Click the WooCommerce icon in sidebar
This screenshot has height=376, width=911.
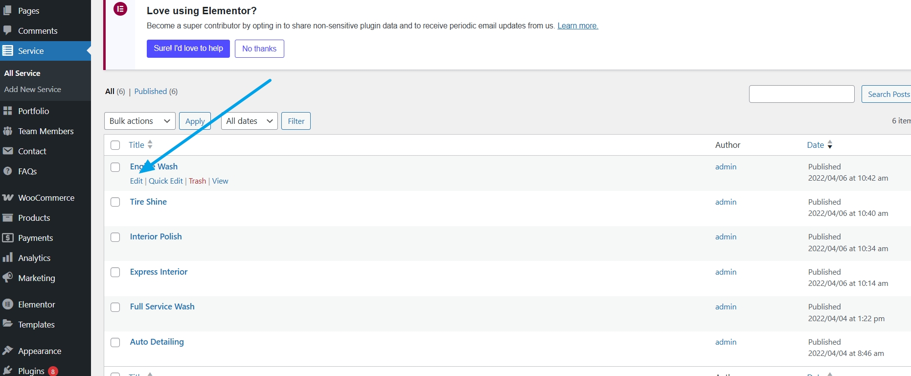point(8,198)
